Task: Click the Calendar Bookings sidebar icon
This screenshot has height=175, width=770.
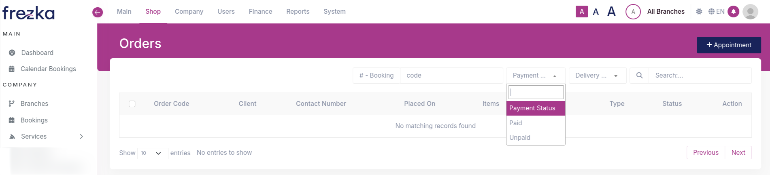Action: pyautogui.click(x=12, y=69)
